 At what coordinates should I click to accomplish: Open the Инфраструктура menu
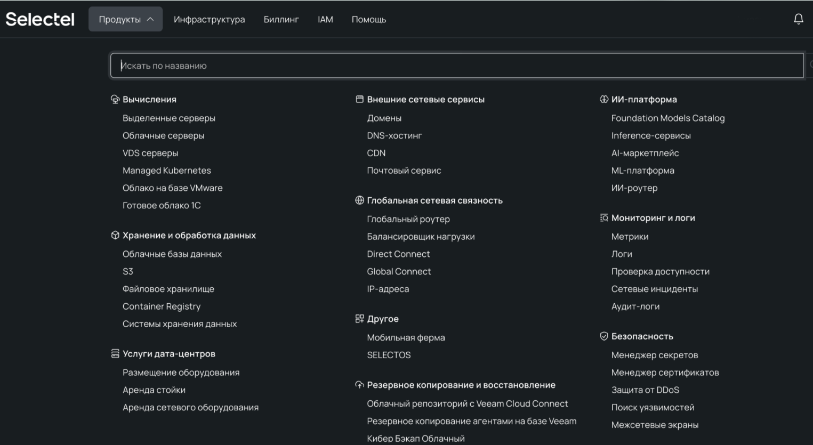pos(209,19)
